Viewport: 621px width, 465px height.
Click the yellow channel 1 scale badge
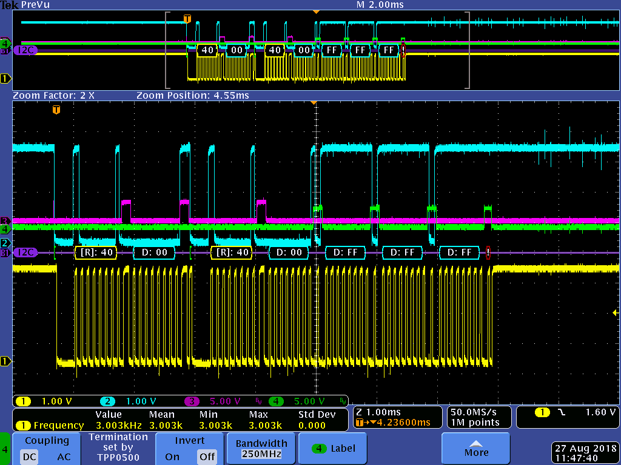coord(23,402)
